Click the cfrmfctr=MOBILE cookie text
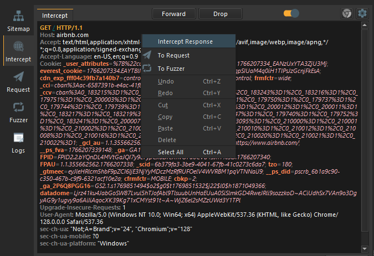The height and width of the screenshot is (256, 374). pyautogui.click(x=147, y=179)
